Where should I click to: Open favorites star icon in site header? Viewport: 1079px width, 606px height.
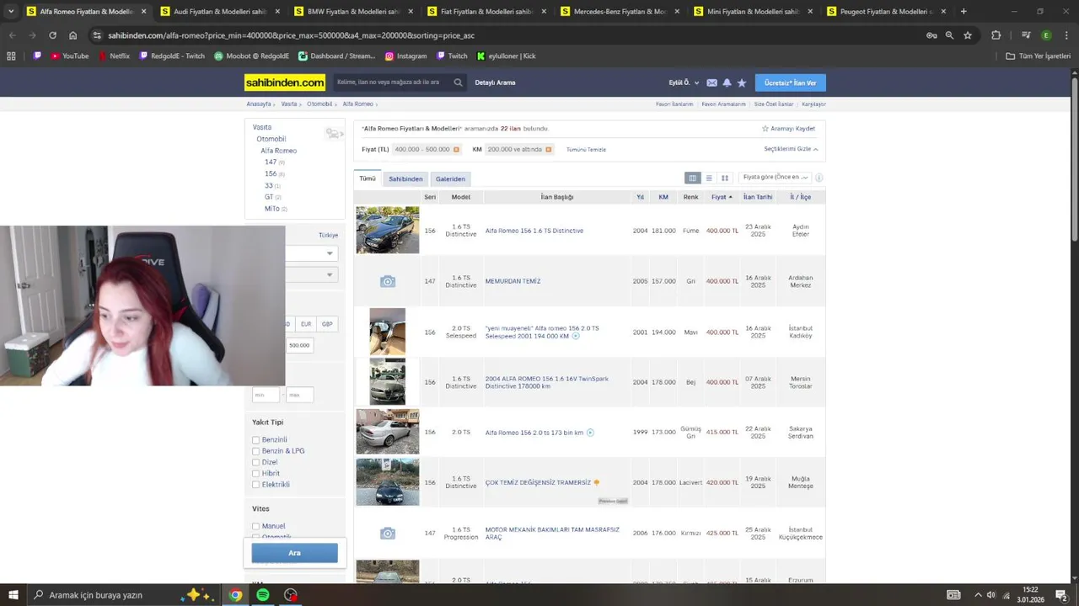coord(742,82)
